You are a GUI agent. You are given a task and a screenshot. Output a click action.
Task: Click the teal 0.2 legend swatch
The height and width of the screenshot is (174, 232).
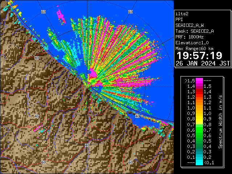pos(199,154)
